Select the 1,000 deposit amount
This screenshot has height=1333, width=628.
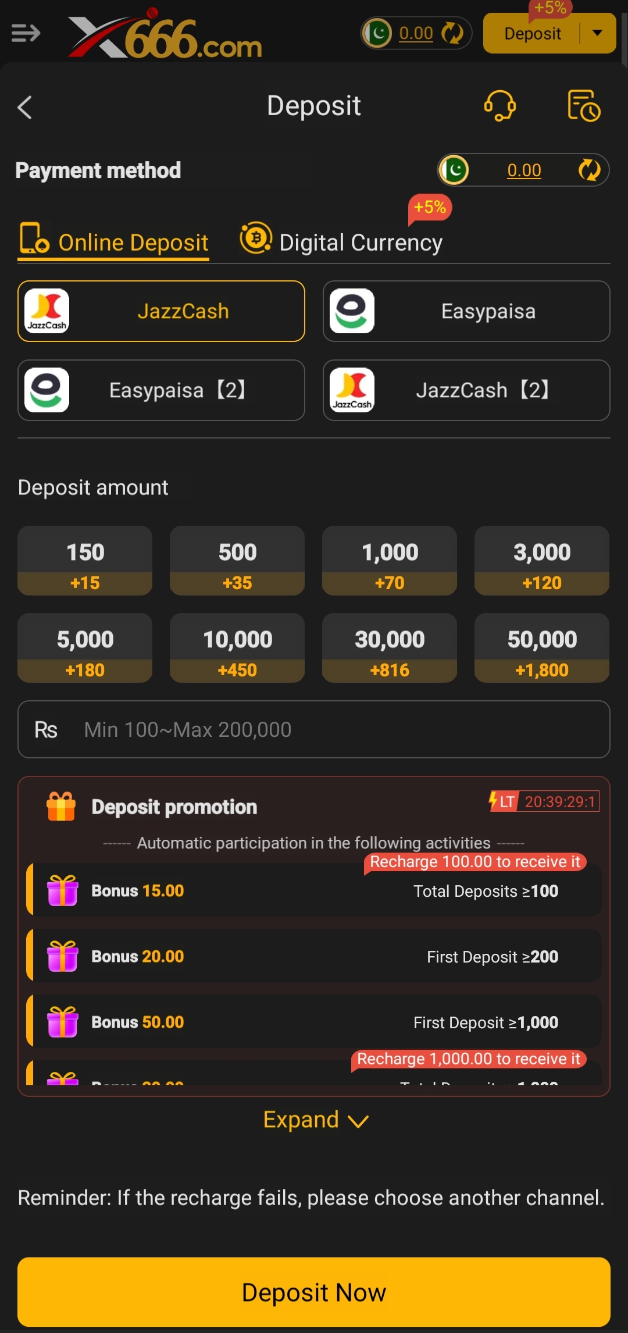(390, 561)
